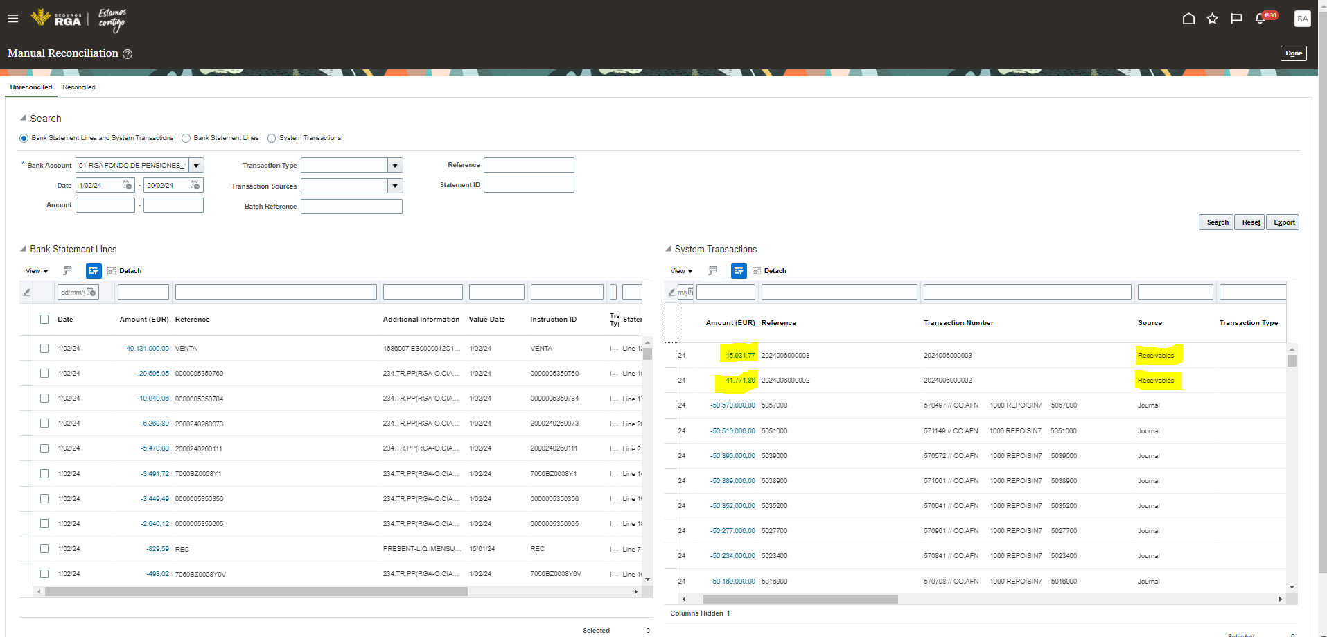This screenshot has height=637, width=1327.
Task: Click the Search button
Action: (x=1216, y=222)
